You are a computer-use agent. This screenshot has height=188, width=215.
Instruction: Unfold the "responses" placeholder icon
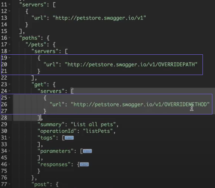pyautogui.click(x=84, y=164)
